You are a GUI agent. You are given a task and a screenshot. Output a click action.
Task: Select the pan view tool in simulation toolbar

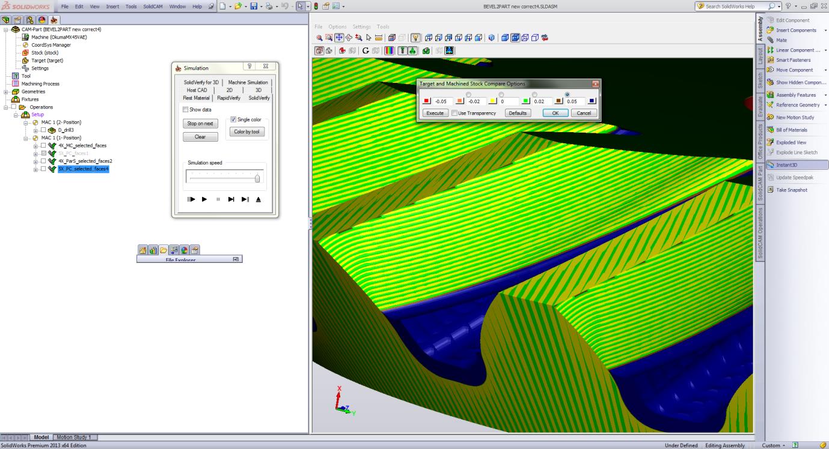click(x=338, y=38)
